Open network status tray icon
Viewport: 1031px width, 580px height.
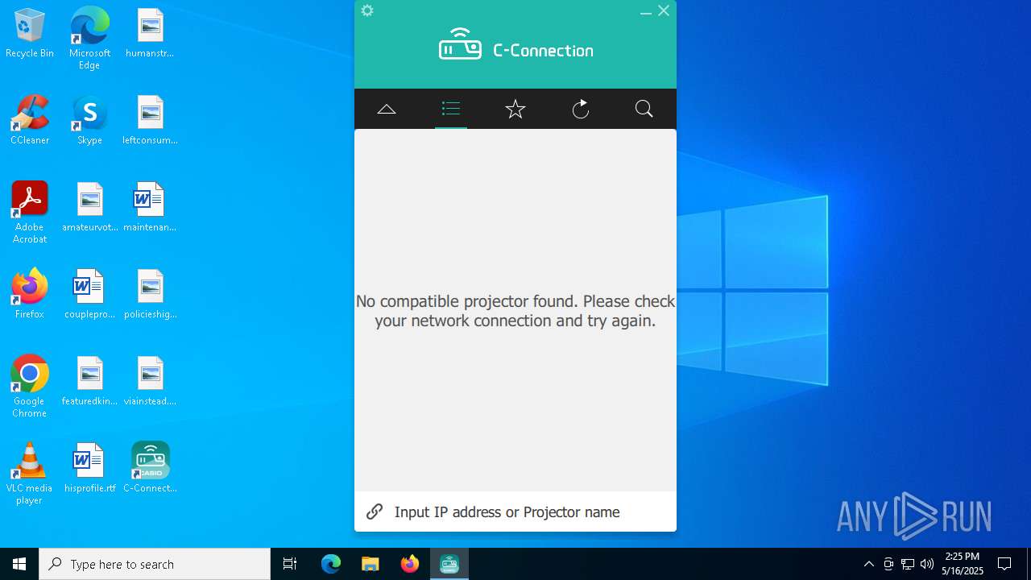pos(908,564)
